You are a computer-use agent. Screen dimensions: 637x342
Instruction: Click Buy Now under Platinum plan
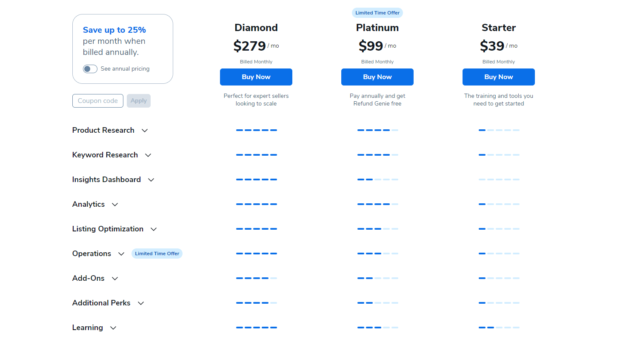377,77
